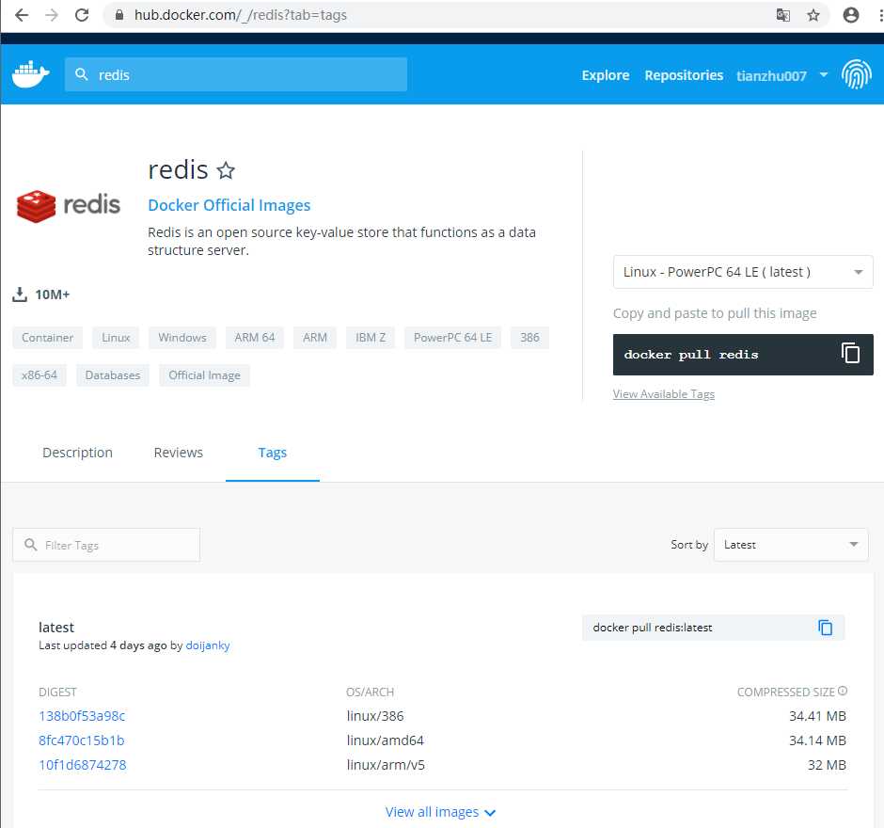Click the linux/arm/v5 architecture text
The image size is (884, 828).
386,765
